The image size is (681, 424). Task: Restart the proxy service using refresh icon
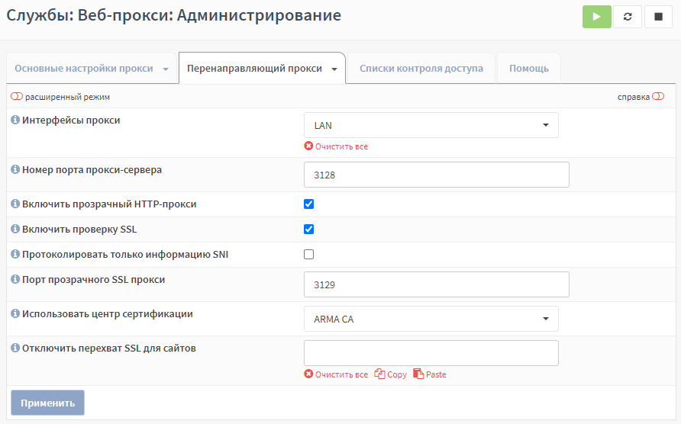[628, 17]
